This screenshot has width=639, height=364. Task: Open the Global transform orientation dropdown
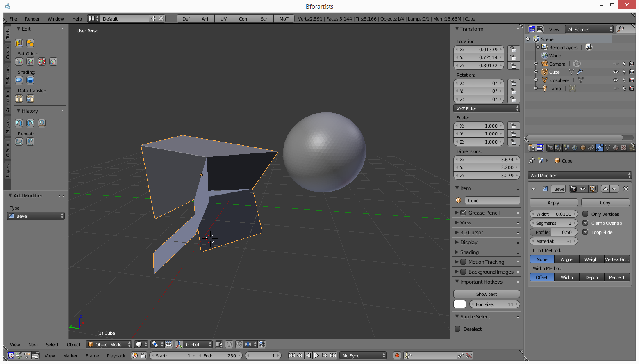pyautogui.click(x=194, y=344)
